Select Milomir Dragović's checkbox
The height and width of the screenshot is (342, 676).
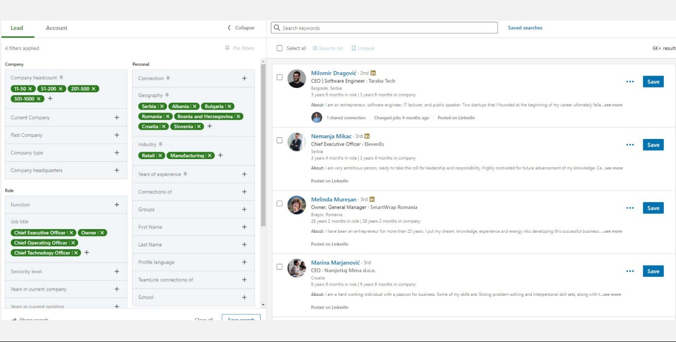coord(280,77)
